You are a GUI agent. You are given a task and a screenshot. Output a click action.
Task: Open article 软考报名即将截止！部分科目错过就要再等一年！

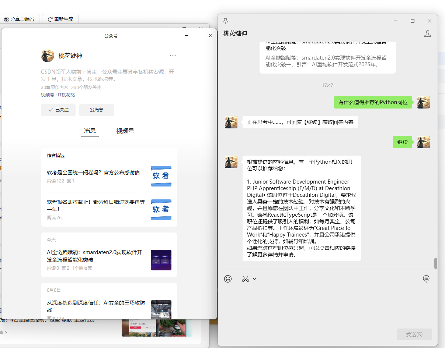pos(96,206)
